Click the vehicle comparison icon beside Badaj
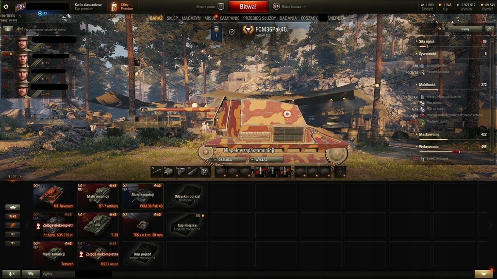The width and height of the screenshot is (497, 279). (489, 29)
